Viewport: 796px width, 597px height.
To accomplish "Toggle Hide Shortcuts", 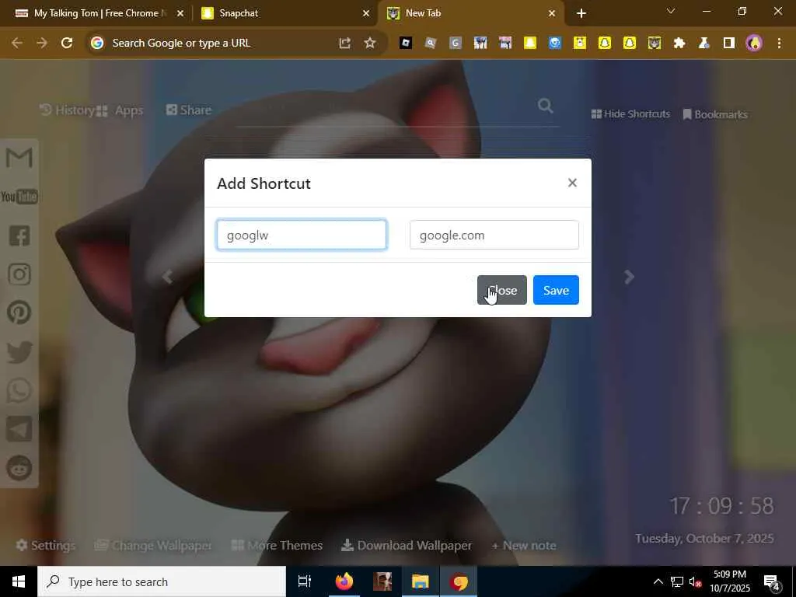I will (630, 114).
